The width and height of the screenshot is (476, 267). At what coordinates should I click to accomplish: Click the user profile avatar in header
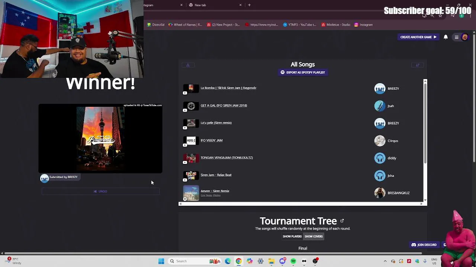point(464,37)
